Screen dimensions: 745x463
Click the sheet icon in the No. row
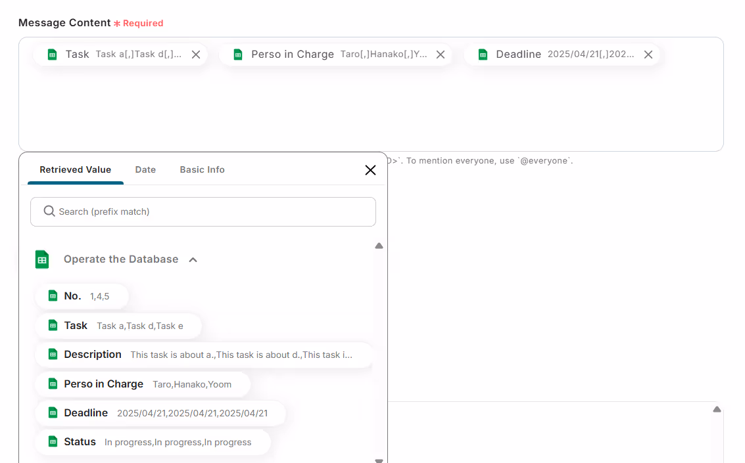point(53,296)
